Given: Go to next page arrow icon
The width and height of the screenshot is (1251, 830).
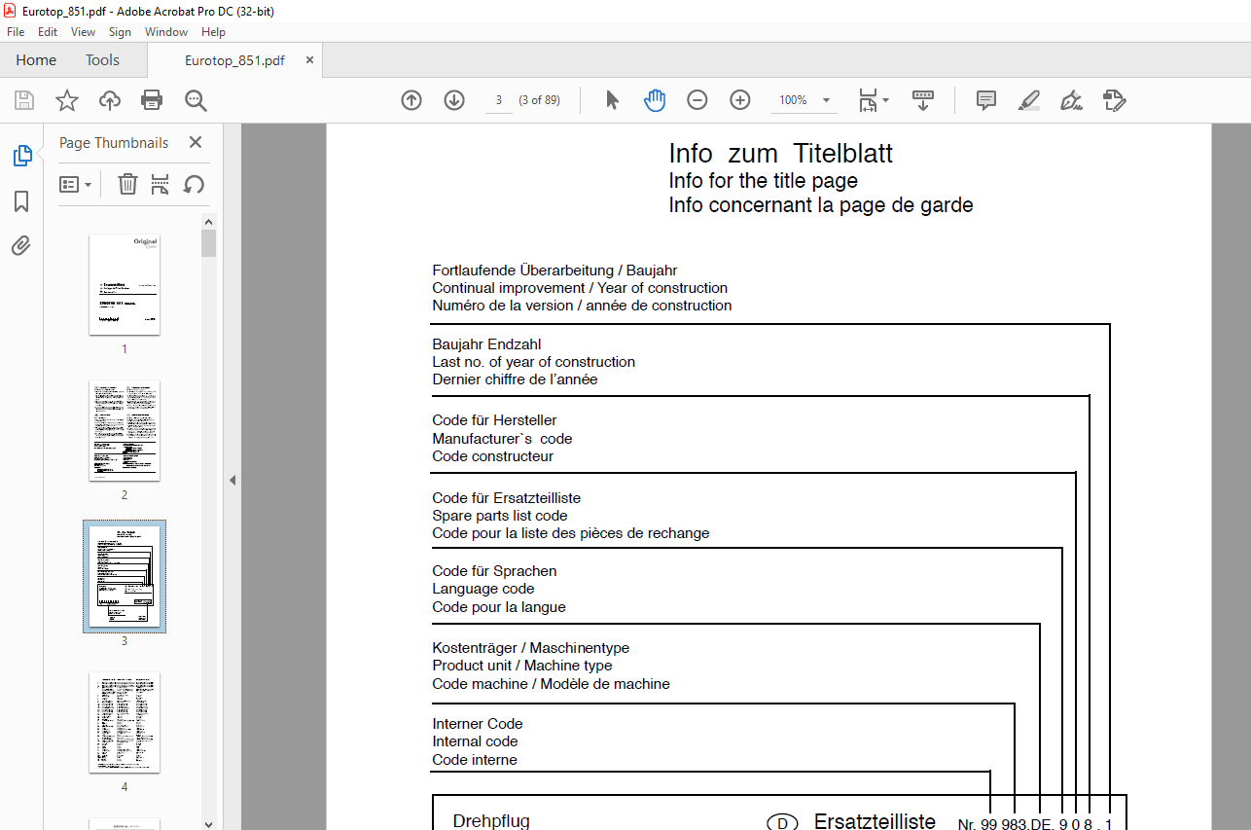Looking at the screenshot, I should tap(454, 100).
